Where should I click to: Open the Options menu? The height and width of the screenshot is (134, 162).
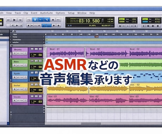[60, 13]
